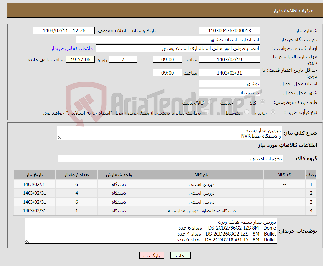323x266 pixels.
Task: Click quantity 4 in row 2
Action: coord(77,193)
